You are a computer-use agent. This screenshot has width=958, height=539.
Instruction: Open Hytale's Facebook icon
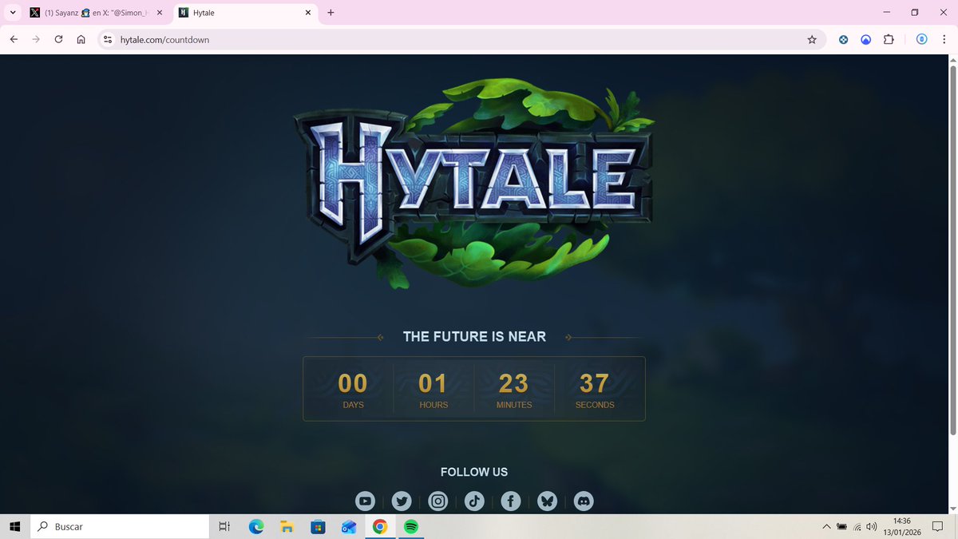511,501
